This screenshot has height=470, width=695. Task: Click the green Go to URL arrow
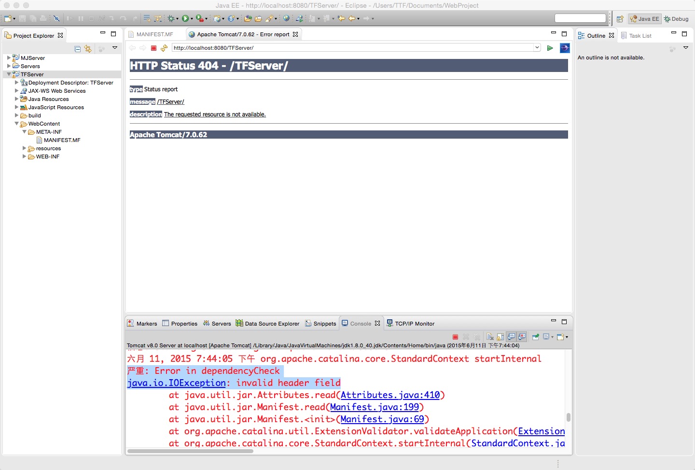point(550,48)
